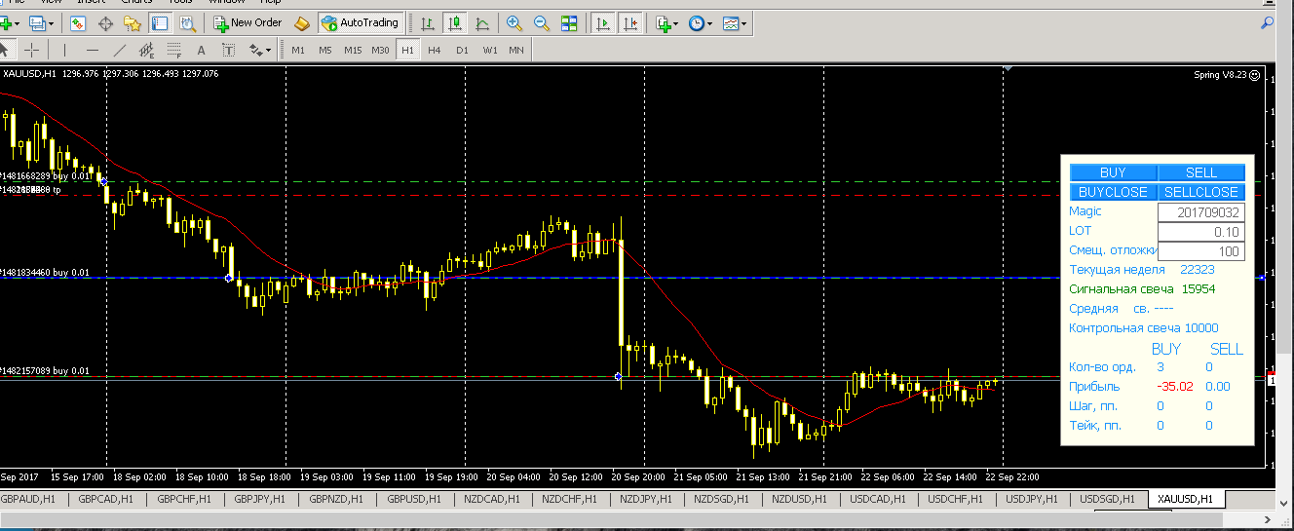The height and width of the screenshot is (531, 1294).
Task: Click the Magic number input field
Action: (x=1200, y=212)
